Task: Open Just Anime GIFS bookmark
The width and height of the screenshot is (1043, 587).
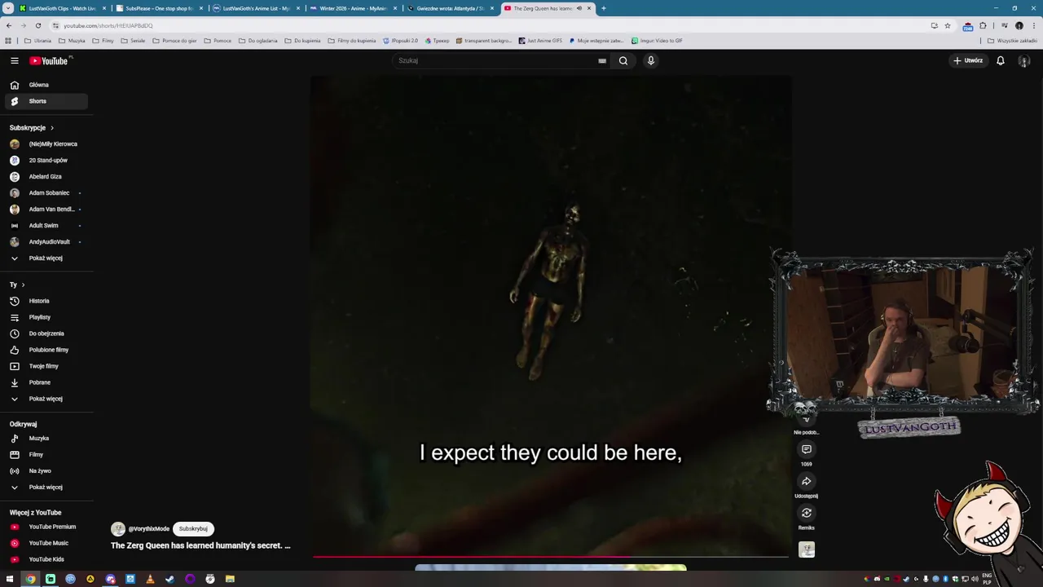Action: click(539, 41)
